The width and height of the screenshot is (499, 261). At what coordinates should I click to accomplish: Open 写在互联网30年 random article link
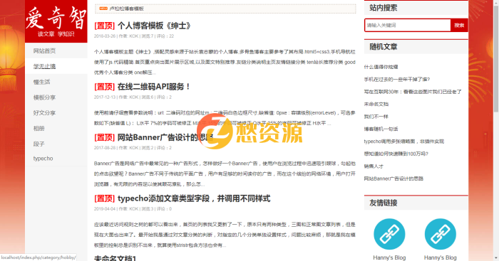pyautogui.click(x=413, y=92)
